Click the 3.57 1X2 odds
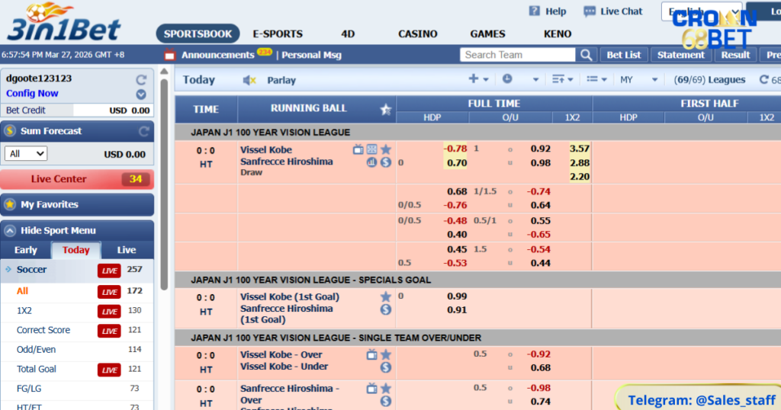The width and height of the screenshot is (781, 410). [580, 149]
